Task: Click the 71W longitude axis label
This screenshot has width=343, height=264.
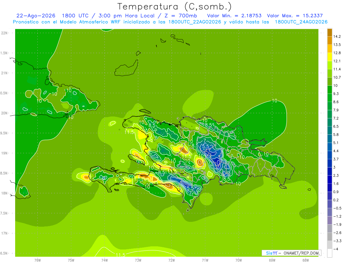Action: pos(205,260)
